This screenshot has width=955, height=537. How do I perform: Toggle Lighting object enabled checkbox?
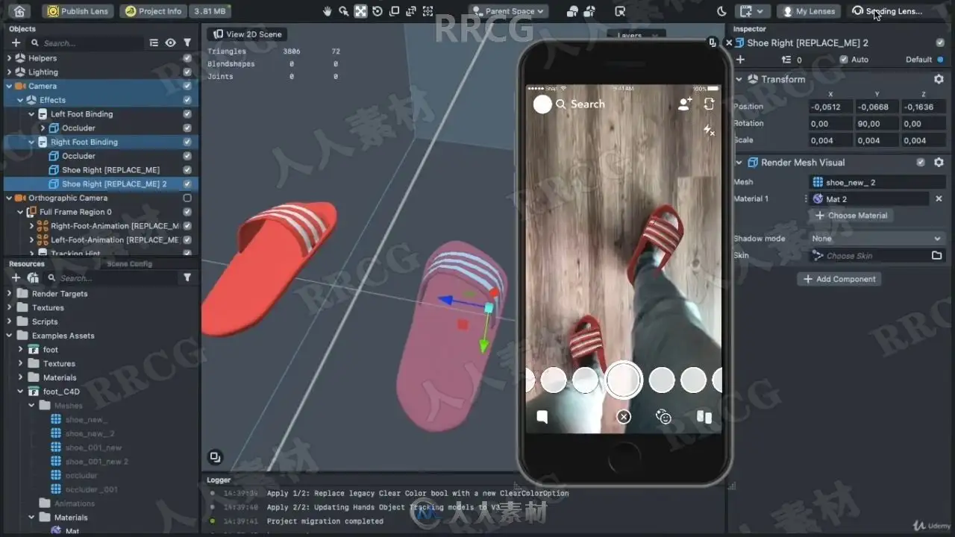187,72
